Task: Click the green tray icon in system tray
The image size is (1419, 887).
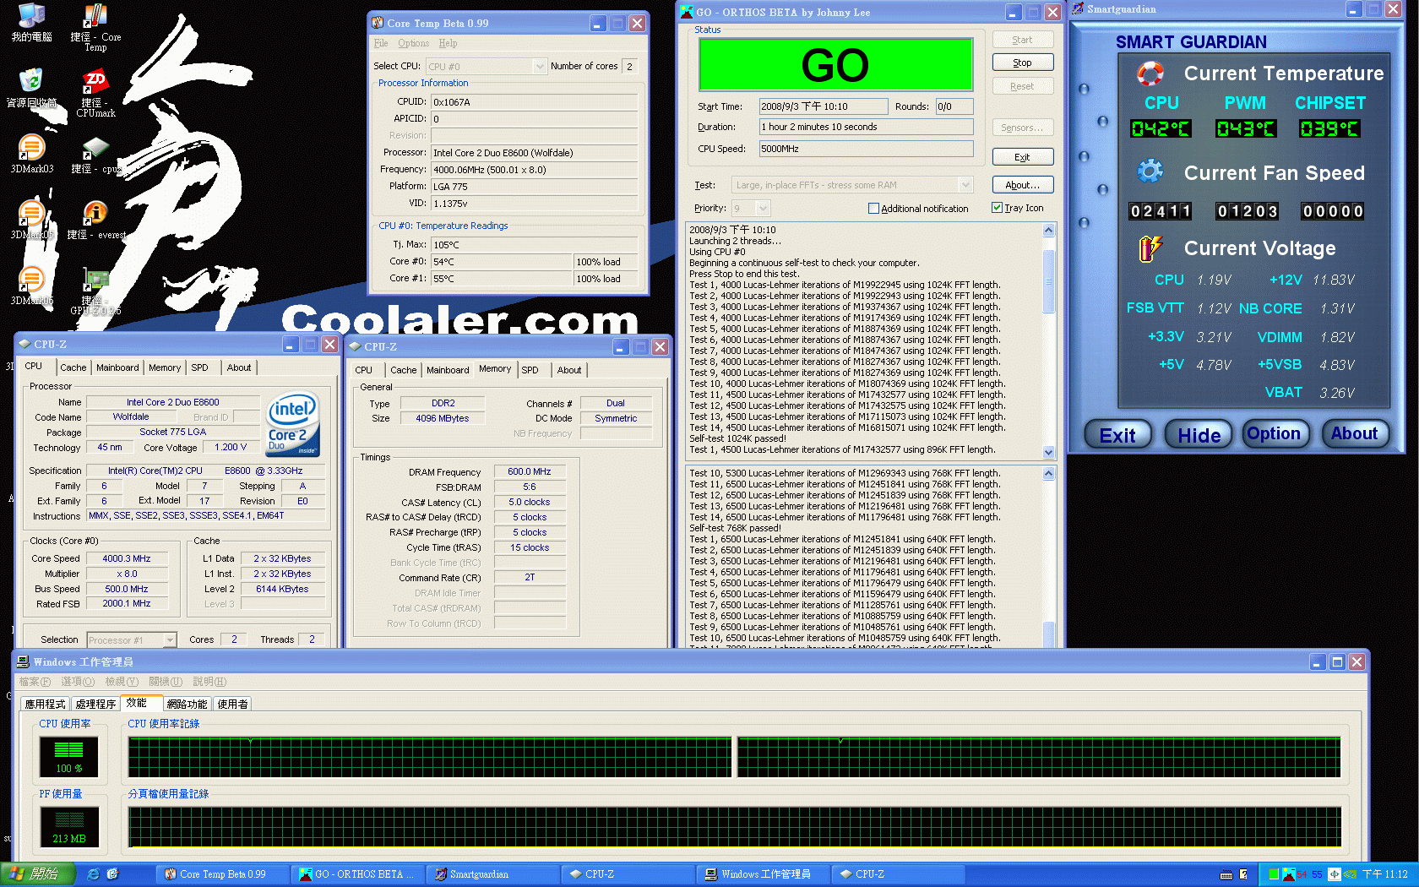Action: coord(1274,874)
